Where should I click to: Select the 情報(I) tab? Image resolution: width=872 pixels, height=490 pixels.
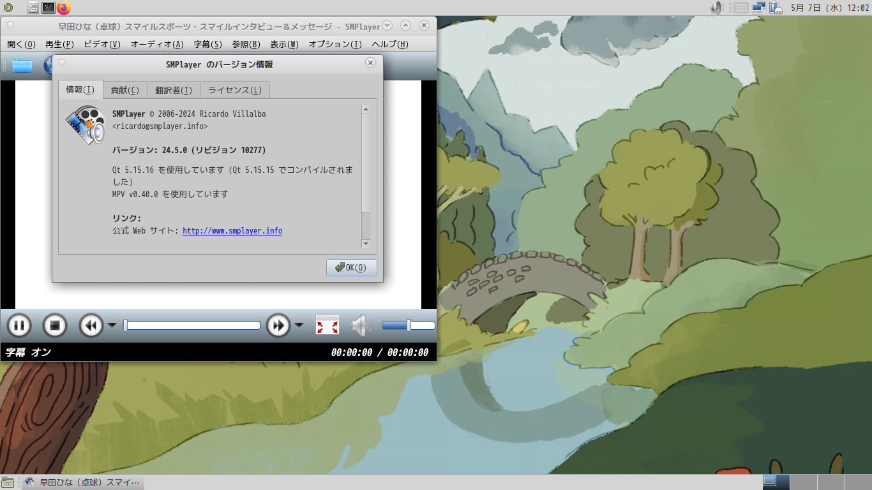click(x=80, y=89)
